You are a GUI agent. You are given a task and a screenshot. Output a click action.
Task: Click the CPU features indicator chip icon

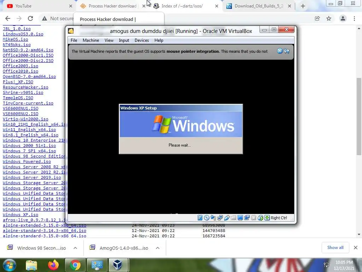click(253, 218)
